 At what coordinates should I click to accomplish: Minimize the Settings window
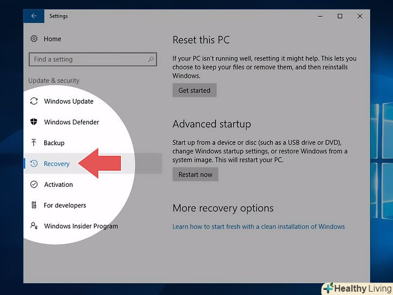click(320, 16)
